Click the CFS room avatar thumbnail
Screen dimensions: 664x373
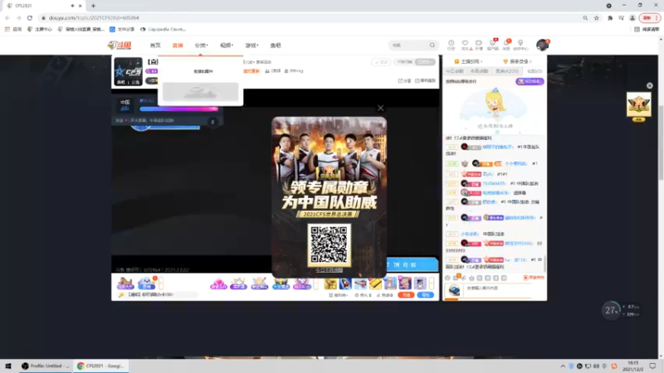[129, 71]
